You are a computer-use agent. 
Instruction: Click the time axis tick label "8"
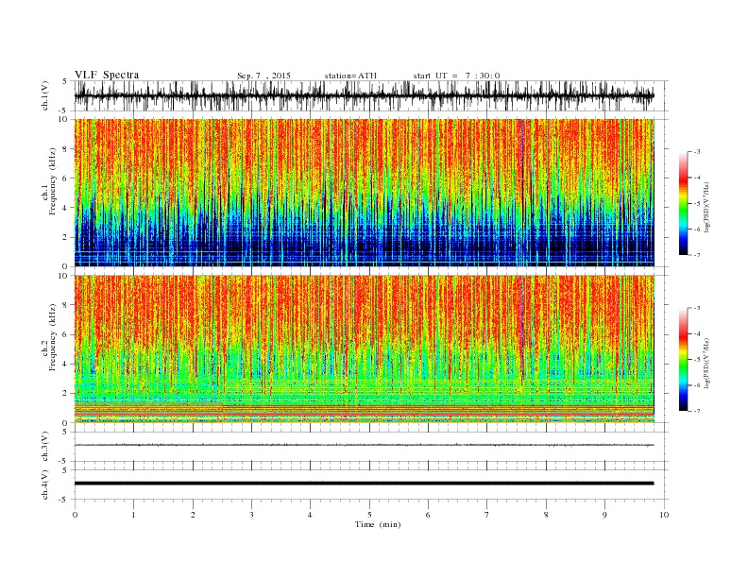(546, 515)
